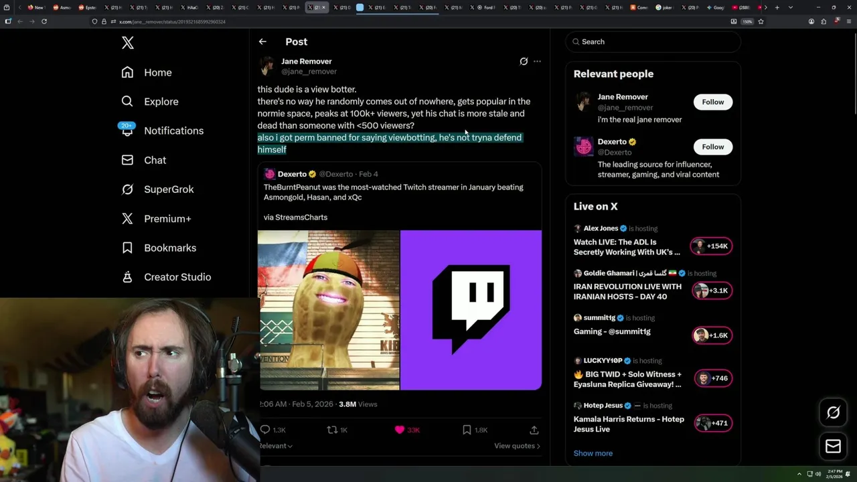
Task: Click the +3.1K listeners badge
Action: point(711,291)
